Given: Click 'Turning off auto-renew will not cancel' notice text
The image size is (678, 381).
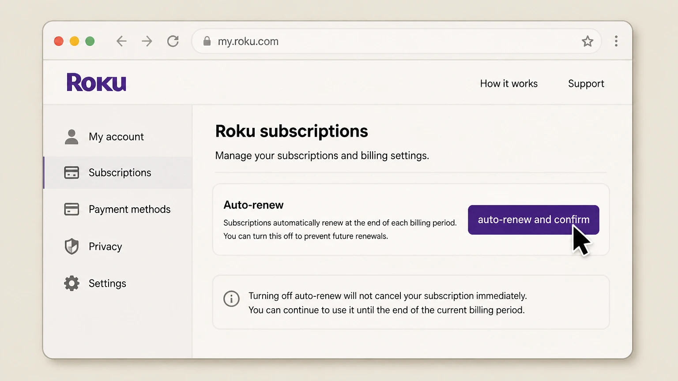Looking at the screenshot, I should pyautogui.click(x=388, y=296).
